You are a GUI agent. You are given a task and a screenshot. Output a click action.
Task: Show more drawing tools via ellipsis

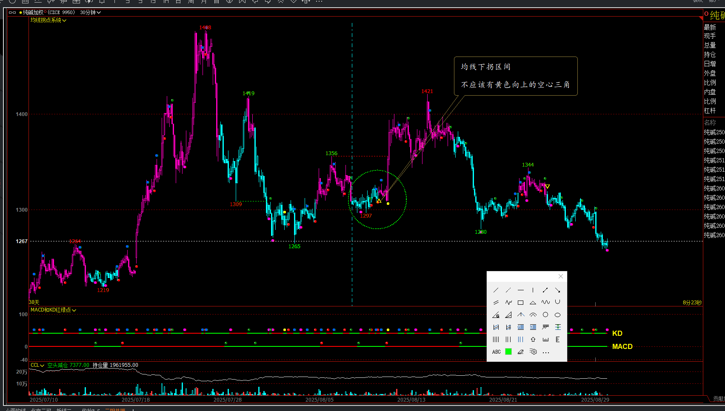pos(546,352)
